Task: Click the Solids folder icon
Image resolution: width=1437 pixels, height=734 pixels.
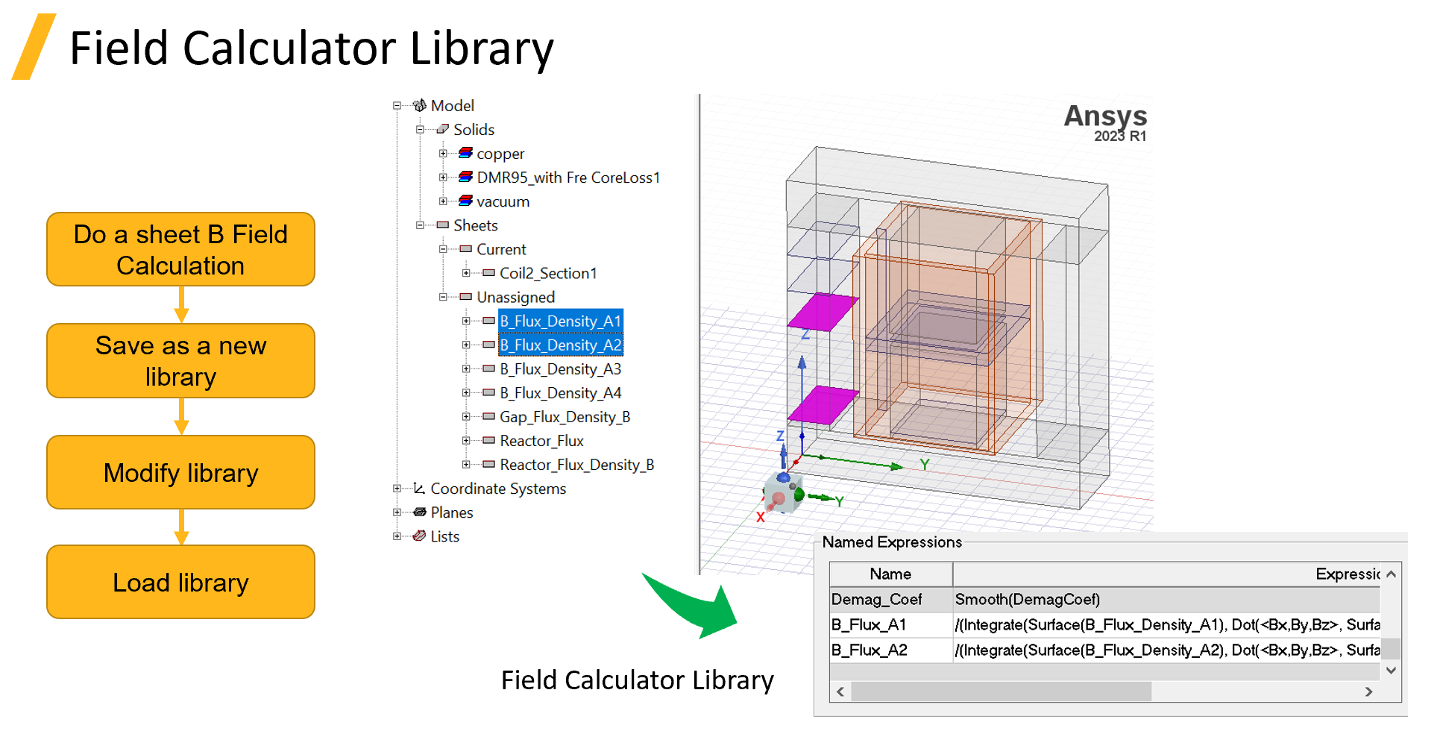Action: [x=441, y=129]
